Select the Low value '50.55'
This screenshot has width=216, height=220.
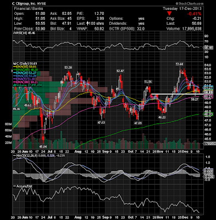tap(41, 24)
